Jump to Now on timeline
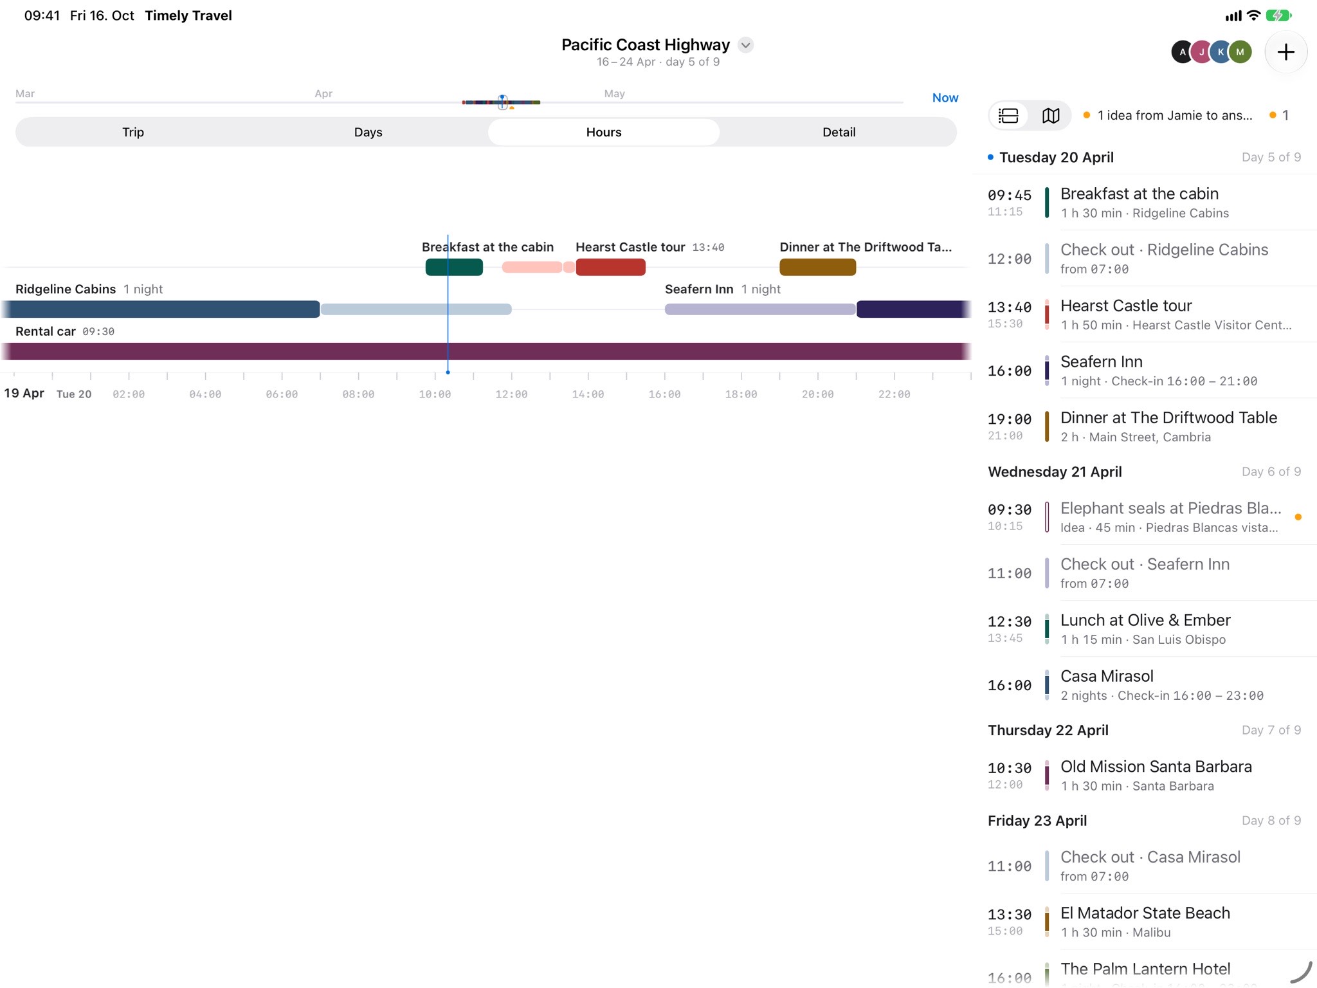 coord(945,98)
